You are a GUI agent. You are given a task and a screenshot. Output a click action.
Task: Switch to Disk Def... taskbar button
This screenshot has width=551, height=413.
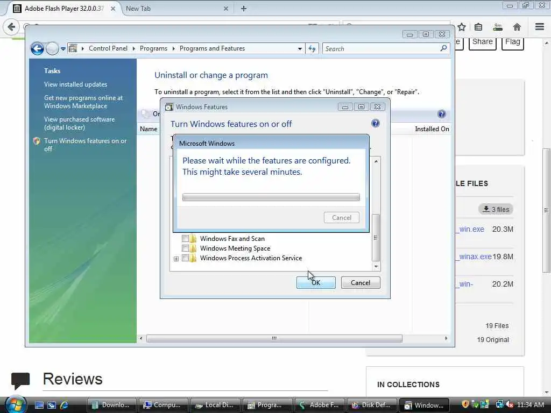[372, 405]
